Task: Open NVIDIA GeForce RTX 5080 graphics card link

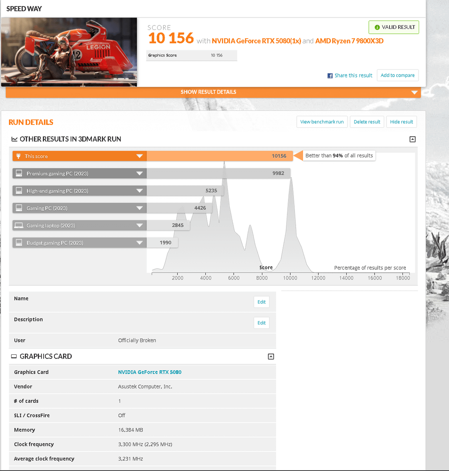Action: tap(150, 372)
